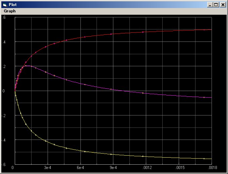Click the '-.2' y-axis label
The height and width of the screenshot is (174, 228).
point(3,116)
